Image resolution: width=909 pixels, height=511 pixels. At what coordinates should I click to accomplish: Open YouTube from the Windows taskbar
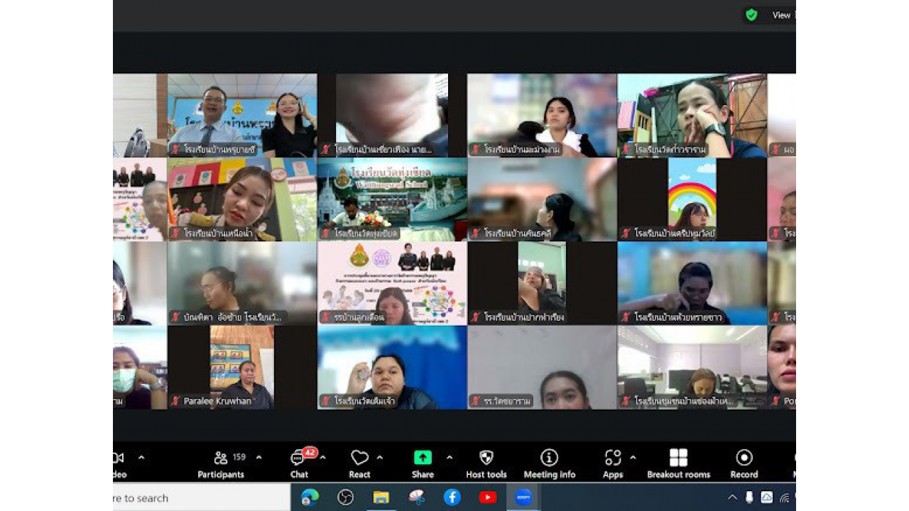[488, 498]
